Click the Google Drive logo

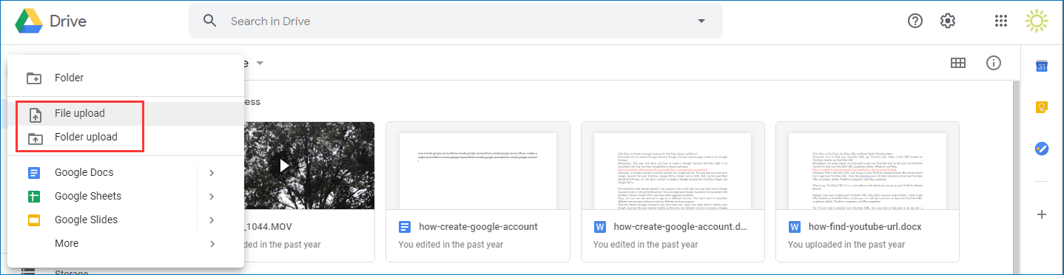point(29,21)
